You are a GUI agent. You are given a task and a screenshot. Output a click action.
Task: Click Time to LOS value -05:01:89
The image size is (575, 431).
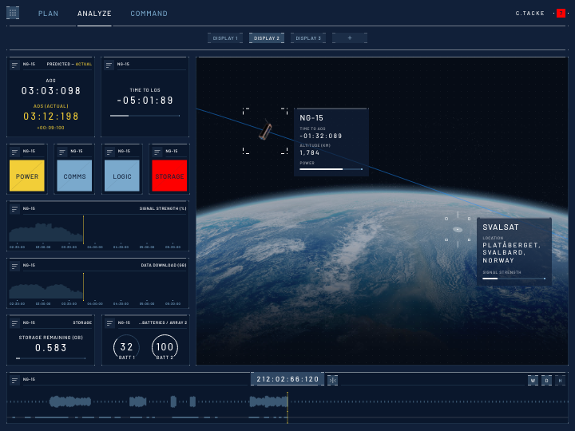point(145,101)
